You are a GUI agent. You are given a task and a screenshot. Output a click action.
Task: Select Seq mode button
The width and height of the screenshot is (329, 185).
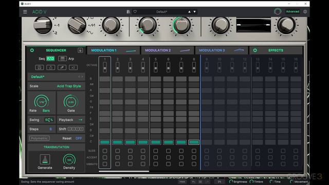[x=50, y=59]
